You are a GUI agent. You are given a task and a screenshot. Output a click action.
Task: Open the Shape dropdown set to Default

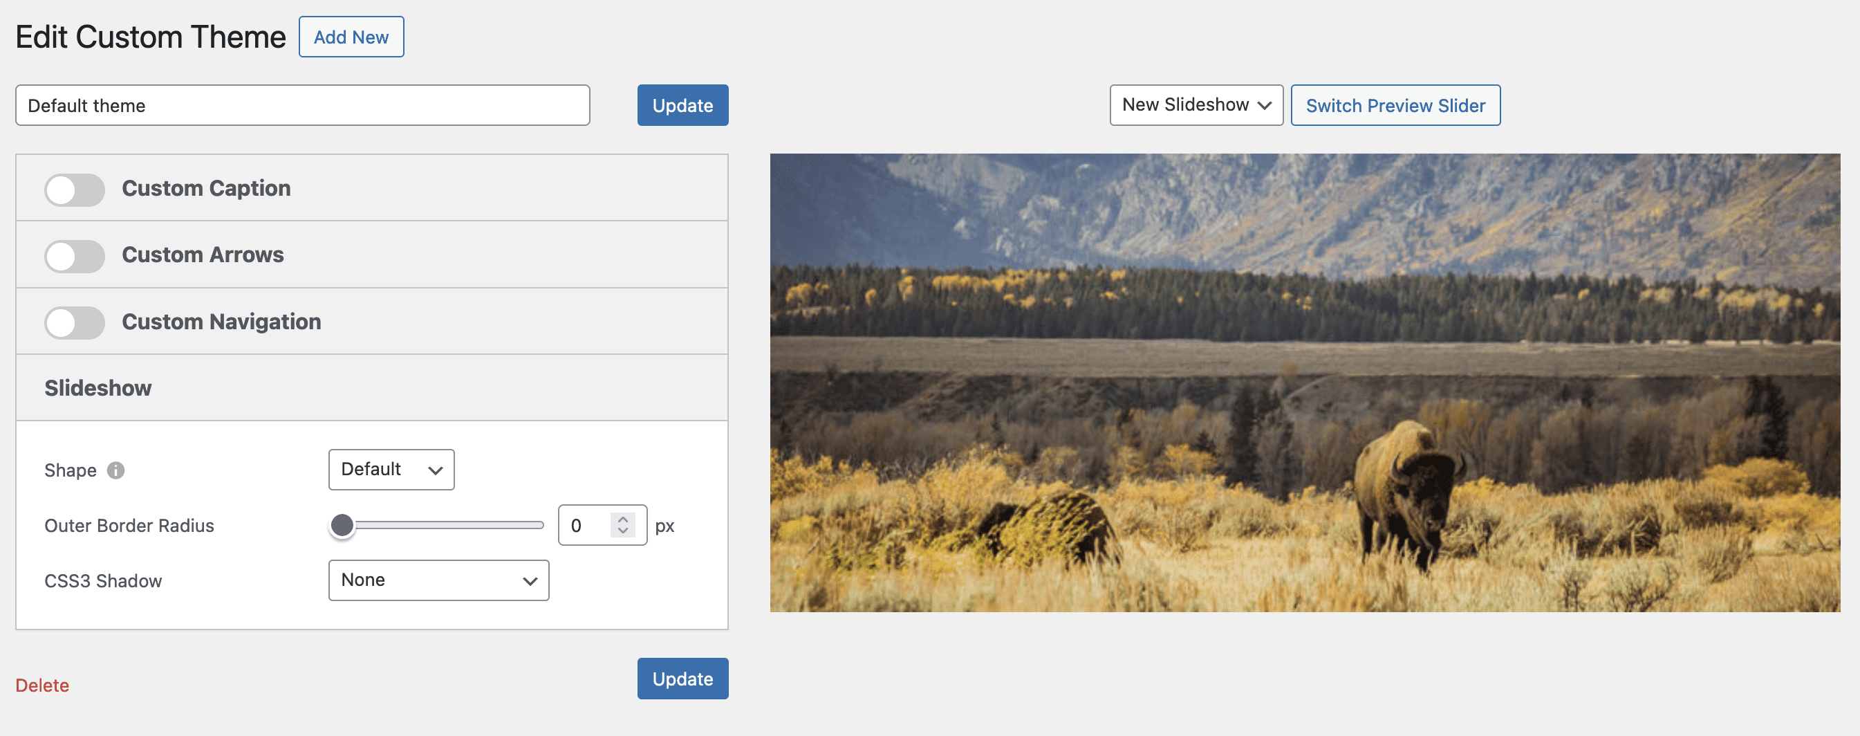point(391,470)
